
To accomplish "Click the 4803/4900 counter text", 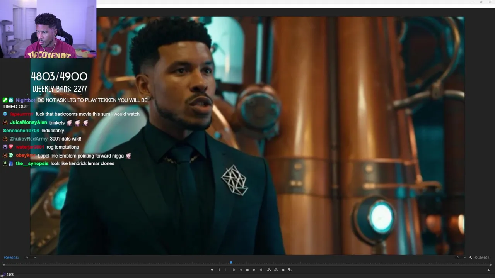I will (59, 76).
